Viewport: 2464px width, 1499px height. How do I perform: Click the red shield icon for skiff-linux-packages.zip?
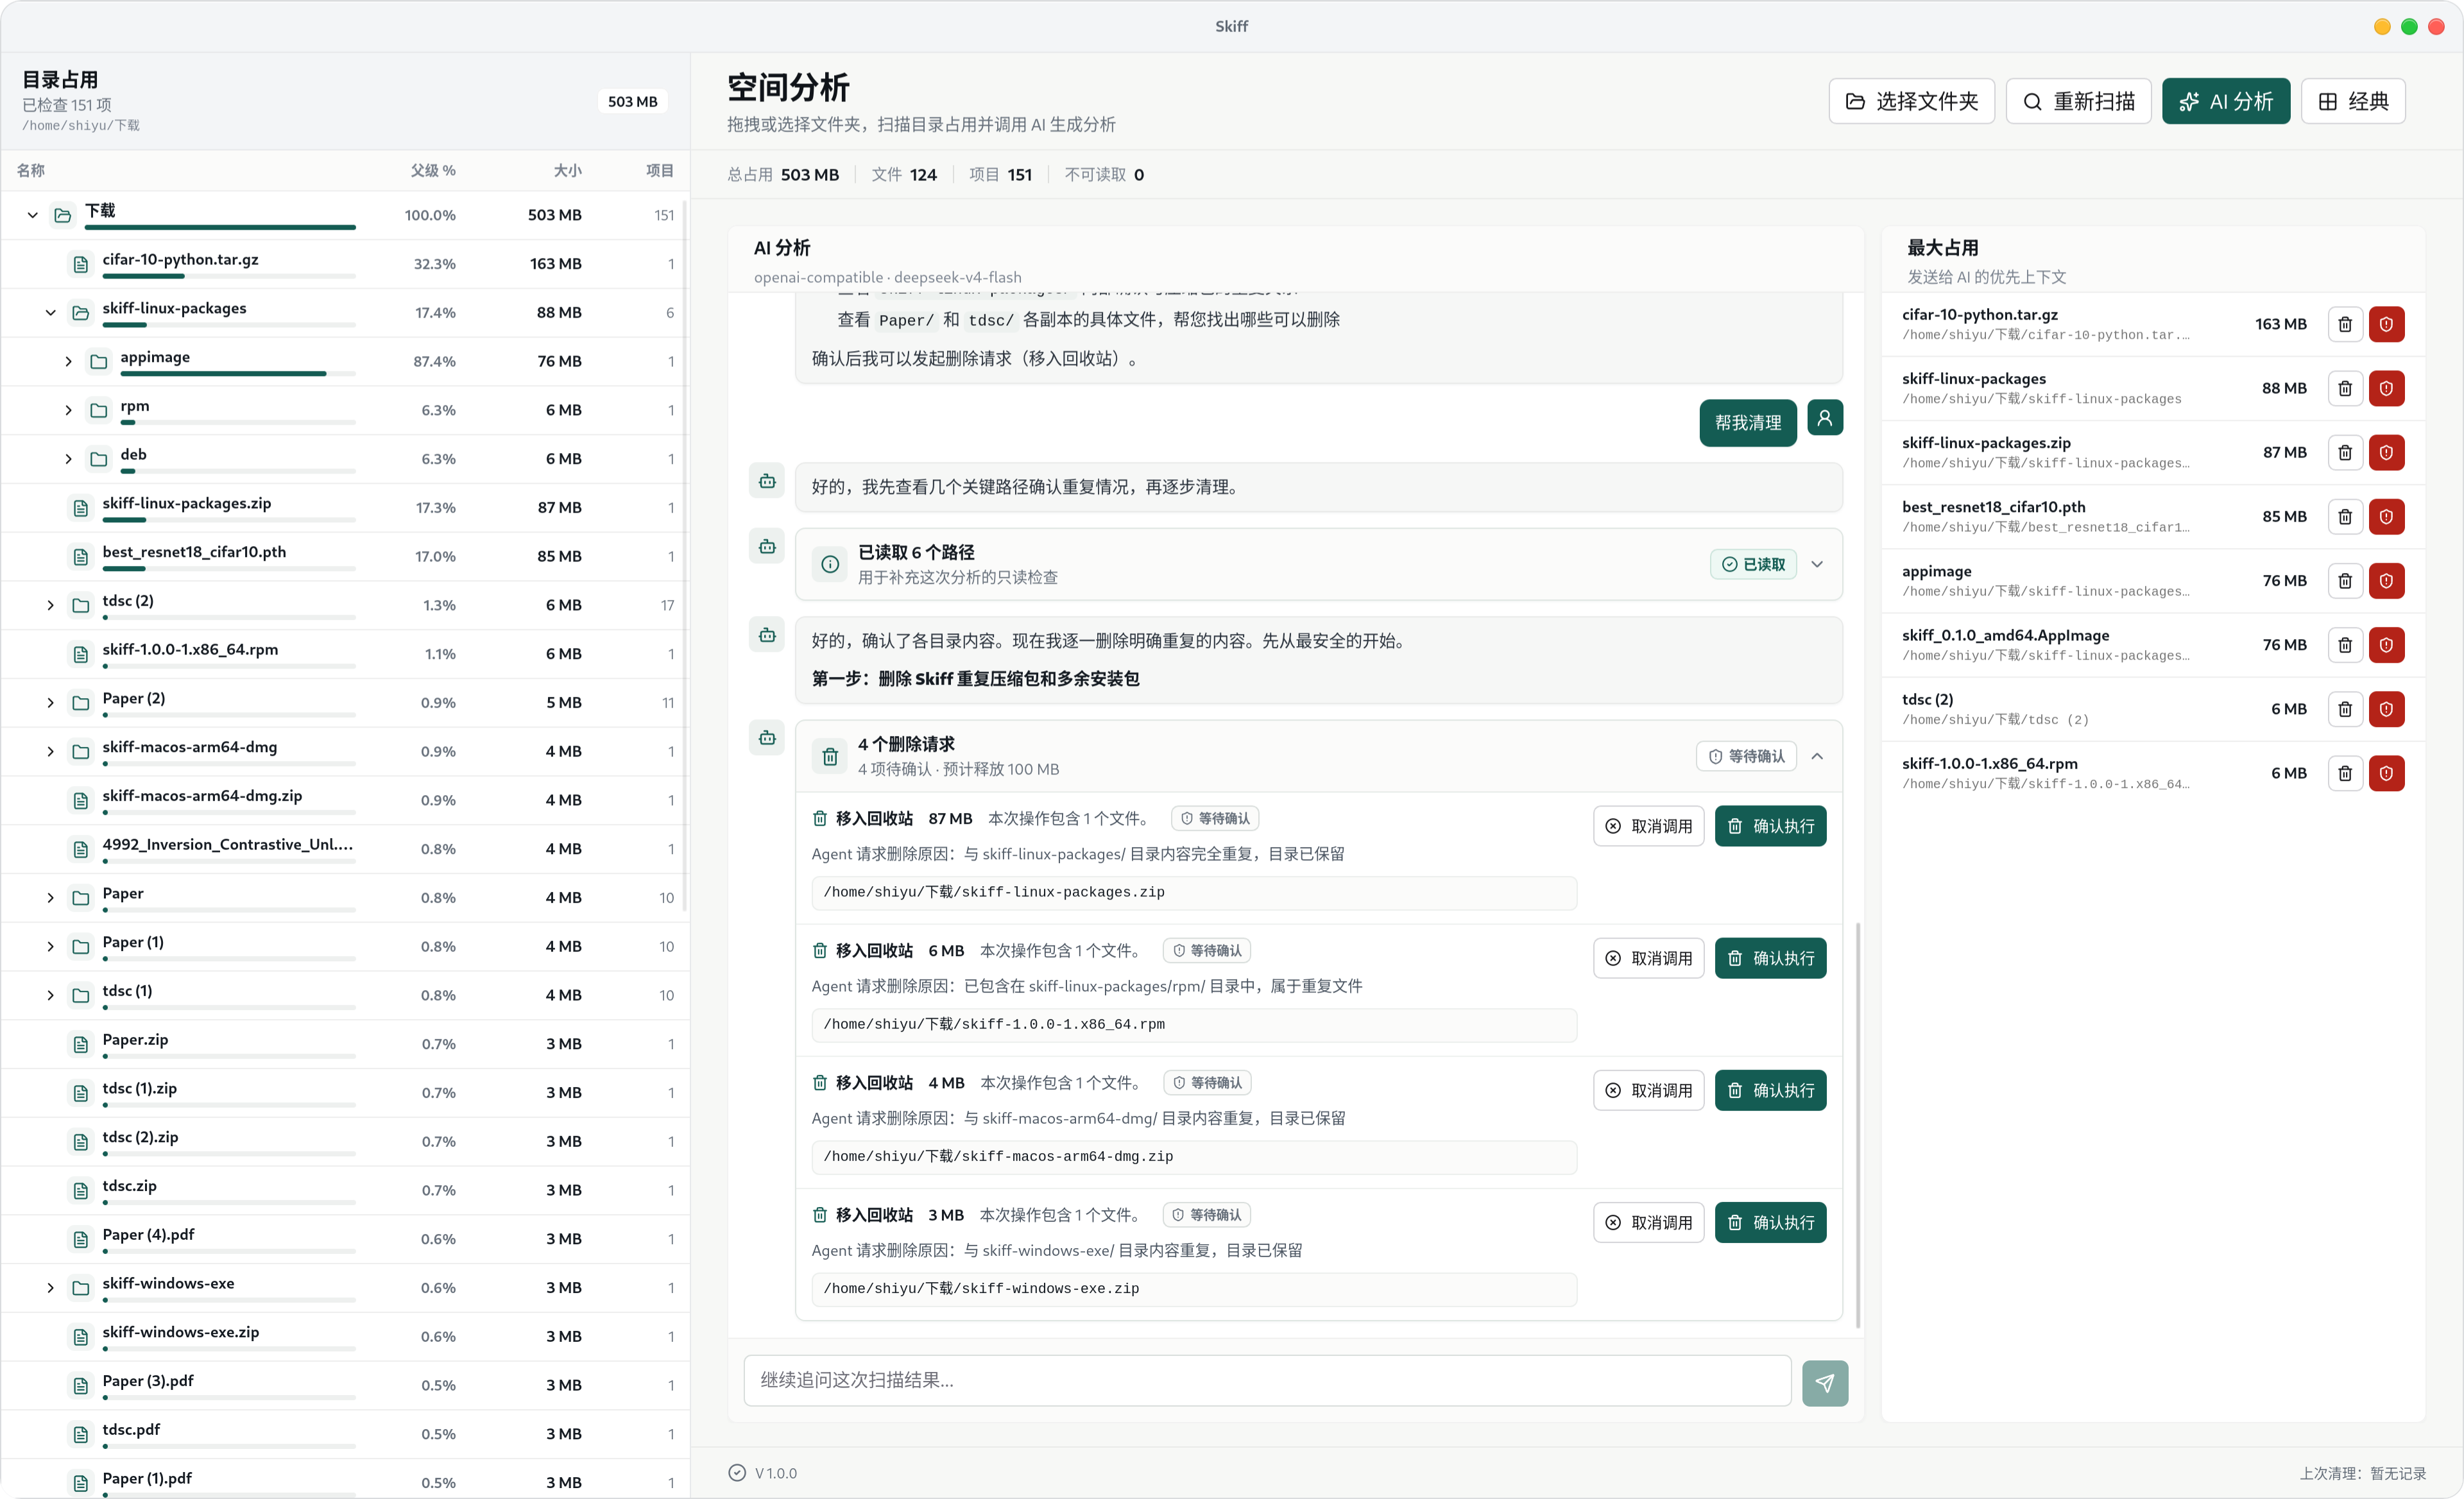pyautogui.click(x=2386, y=452)
